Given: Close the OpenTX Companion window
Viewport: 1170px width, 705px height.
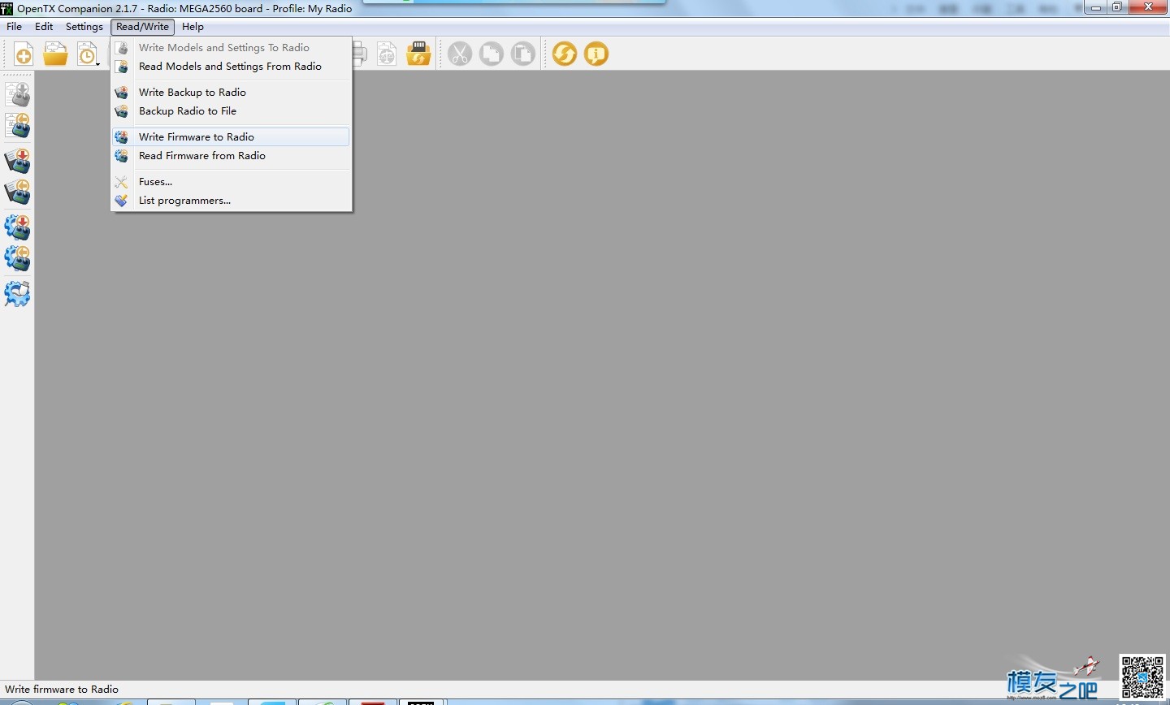Looking at the screenshot, I should coord(1149,7).
